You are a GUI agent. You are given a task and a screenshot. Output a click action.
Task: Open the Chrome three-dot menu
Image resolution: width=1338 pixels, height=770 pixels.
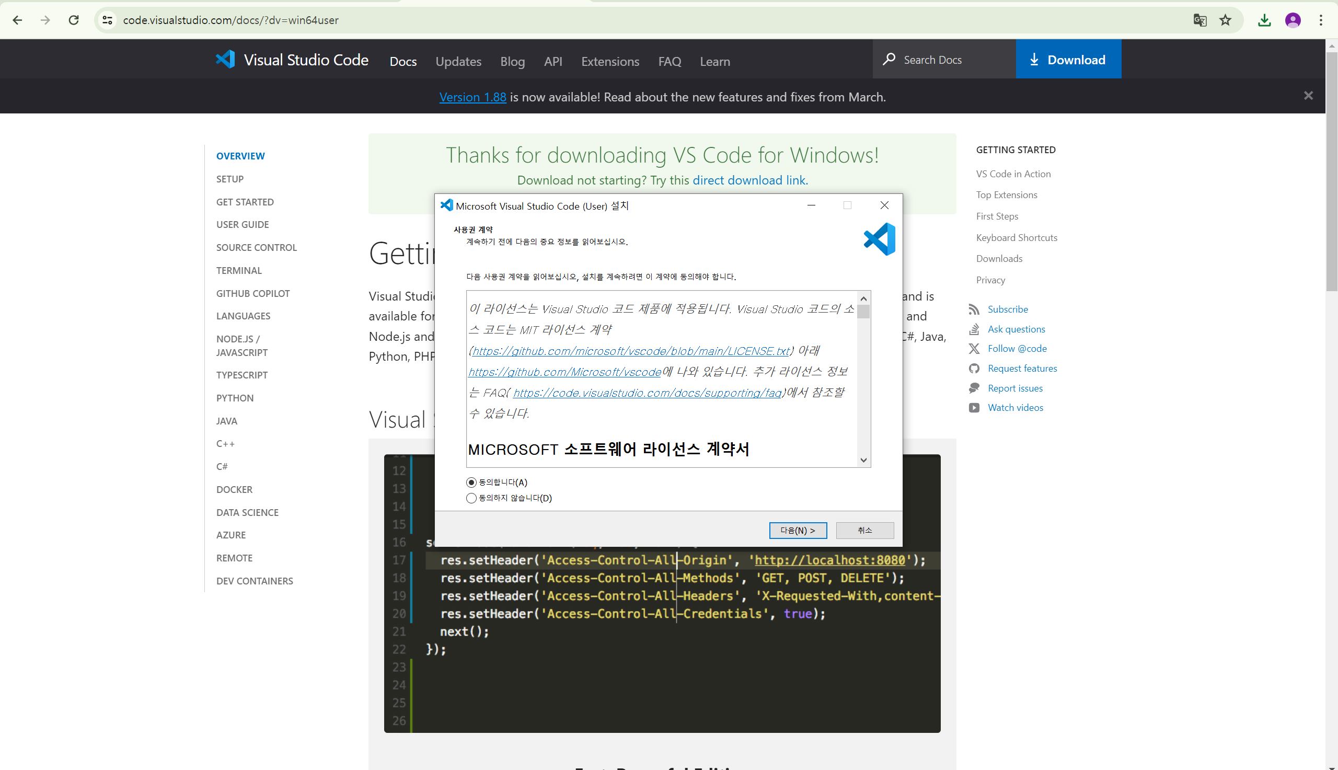tap(1321, 20)
